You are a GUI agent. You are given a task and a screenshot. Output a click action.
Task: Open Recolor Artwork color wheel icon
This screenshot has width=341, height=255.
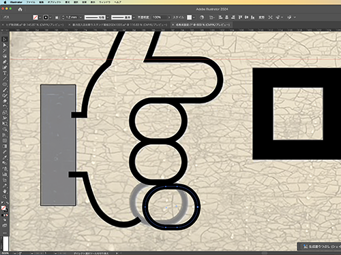coord(202,17)
